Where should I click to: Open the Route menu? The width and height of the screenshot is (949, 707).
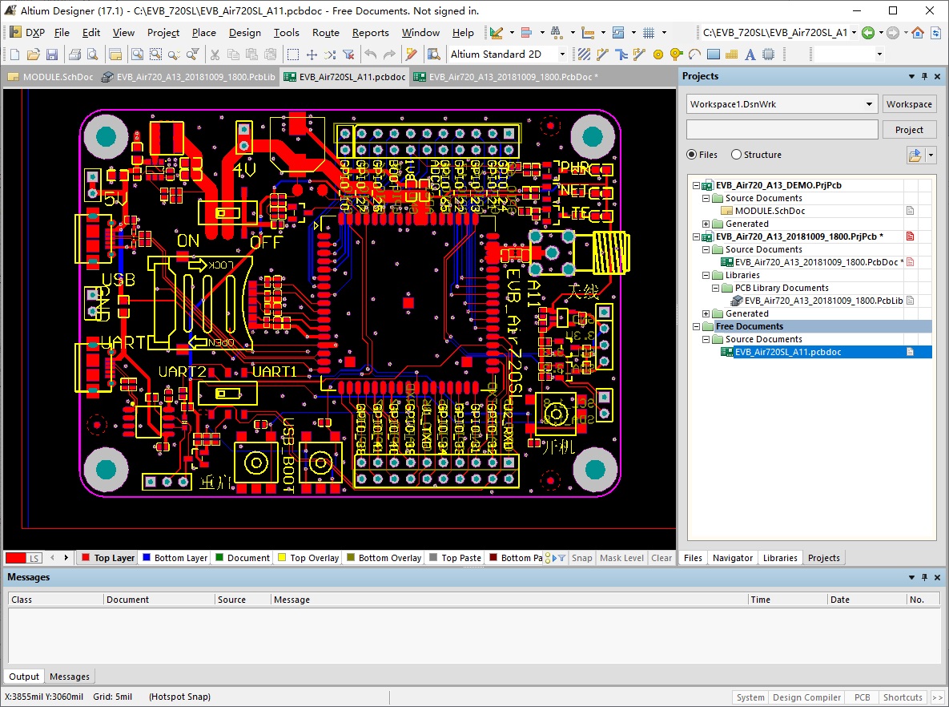point(326,33)
